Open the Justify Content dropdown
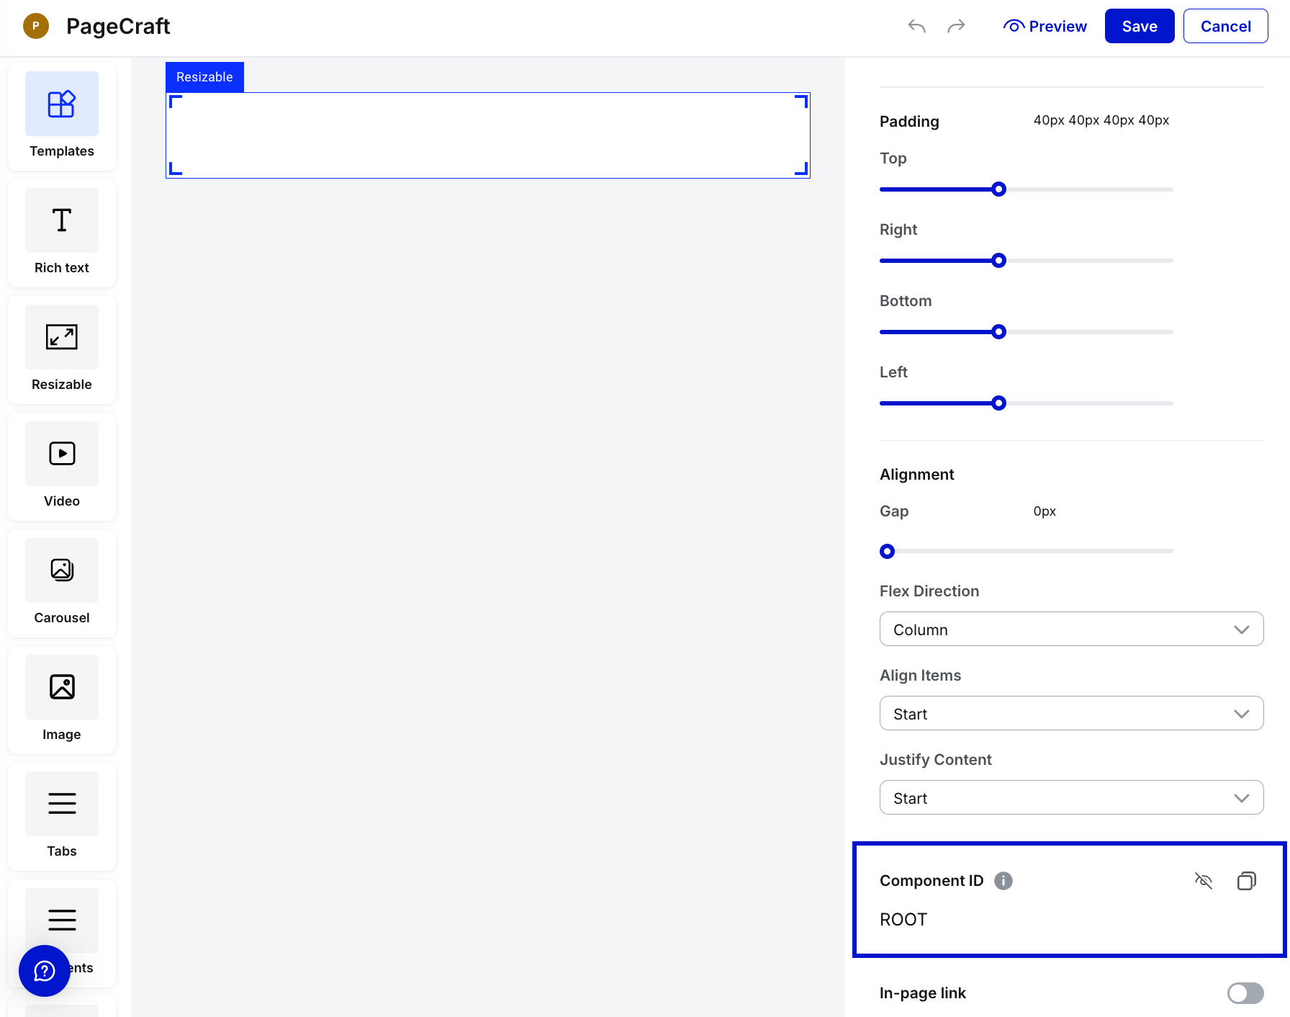 click(1071, 798)
